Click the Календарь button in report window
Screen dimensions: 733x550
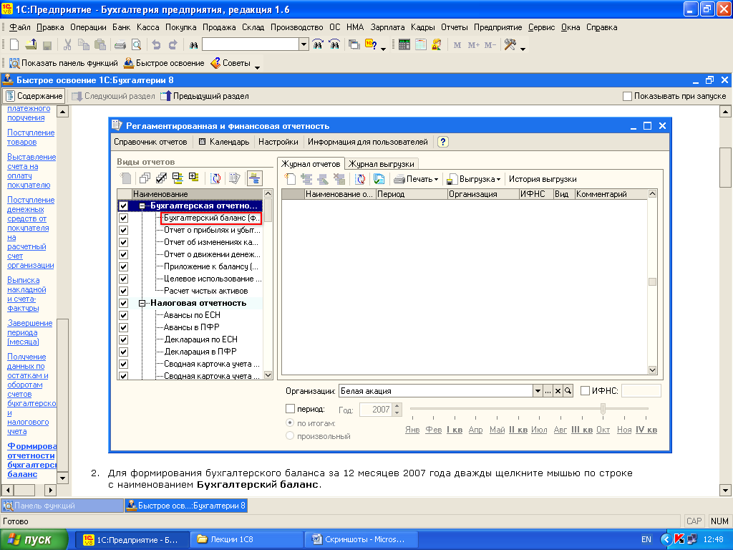[x=223, y=142]
